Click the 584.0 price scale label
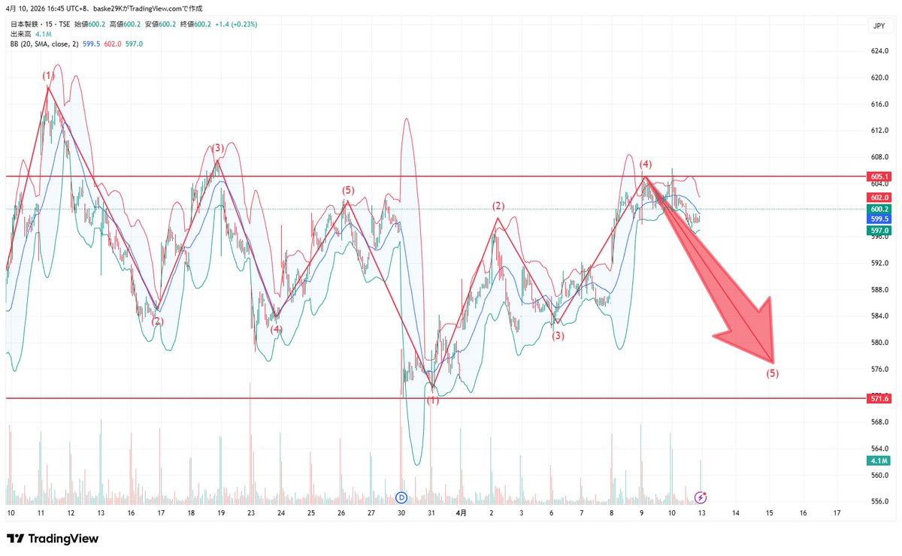902x556 pixels. (x=881, y=316)
